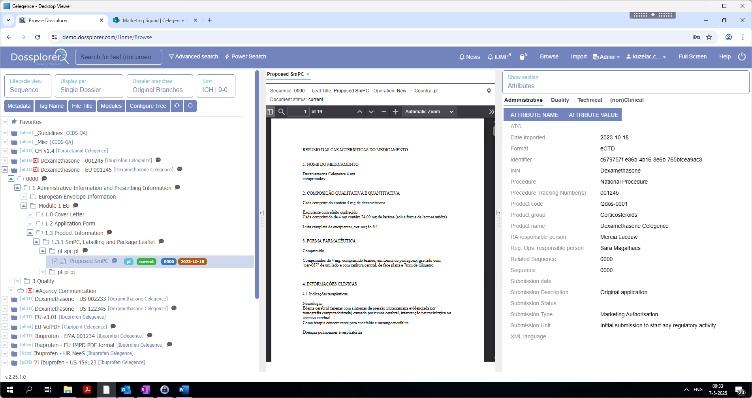This screenshot has width=752, height=398.
Task: Toggle the PDF viewer sidebar icon
Action: coord(270,112)
